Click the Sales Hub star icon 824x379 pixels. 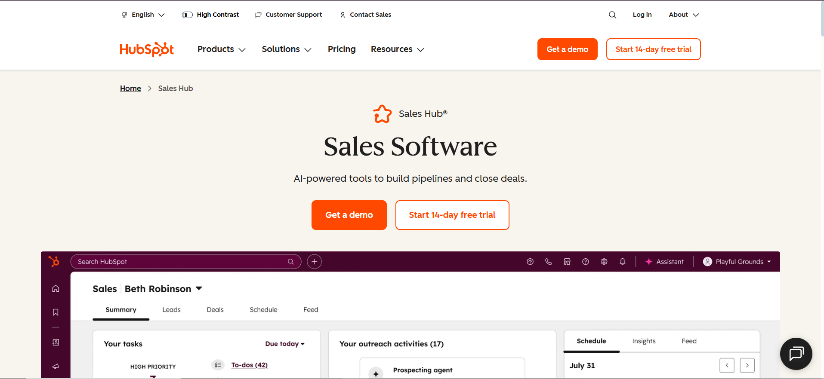point(382,114)
